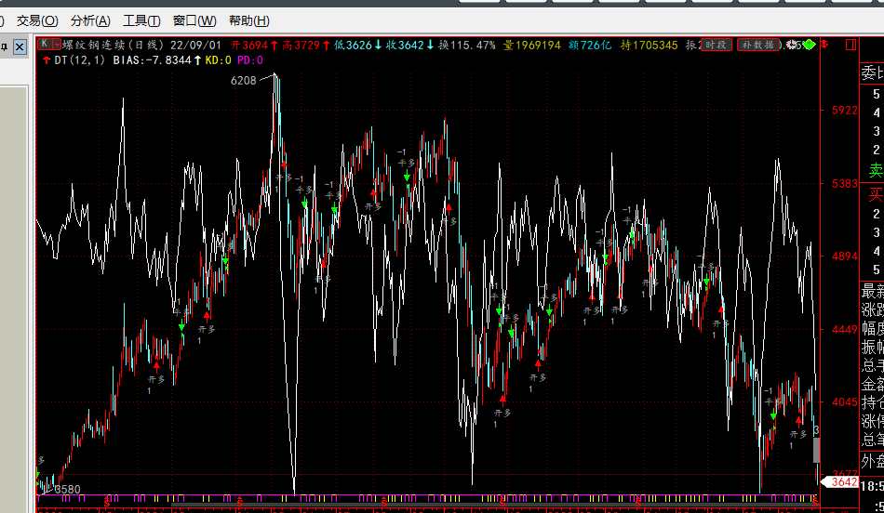
Task: Click the 4894 price axis label
Action: (845, 256)
